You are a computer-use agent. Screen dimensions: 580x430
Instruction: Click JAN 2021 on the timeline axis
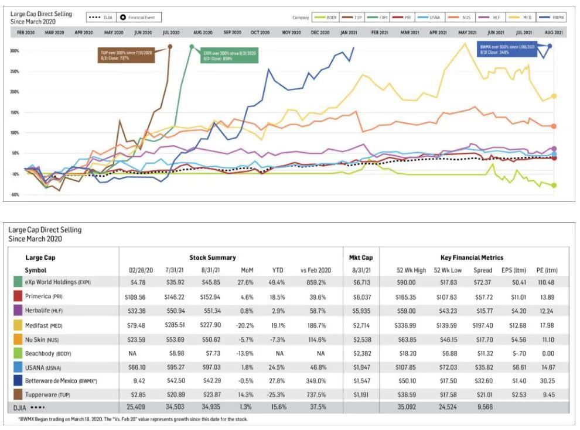(349, 33)
